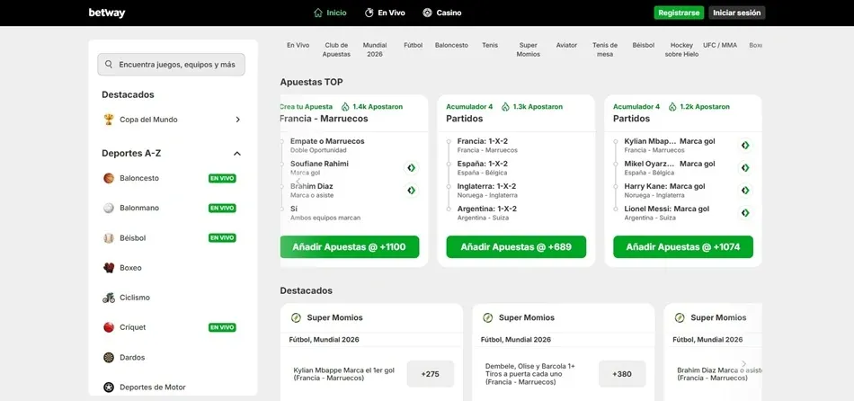This screenshot has height=401, width=854.
Task: Open the Copa del Mundo chevron
Action: pos(237,120)
